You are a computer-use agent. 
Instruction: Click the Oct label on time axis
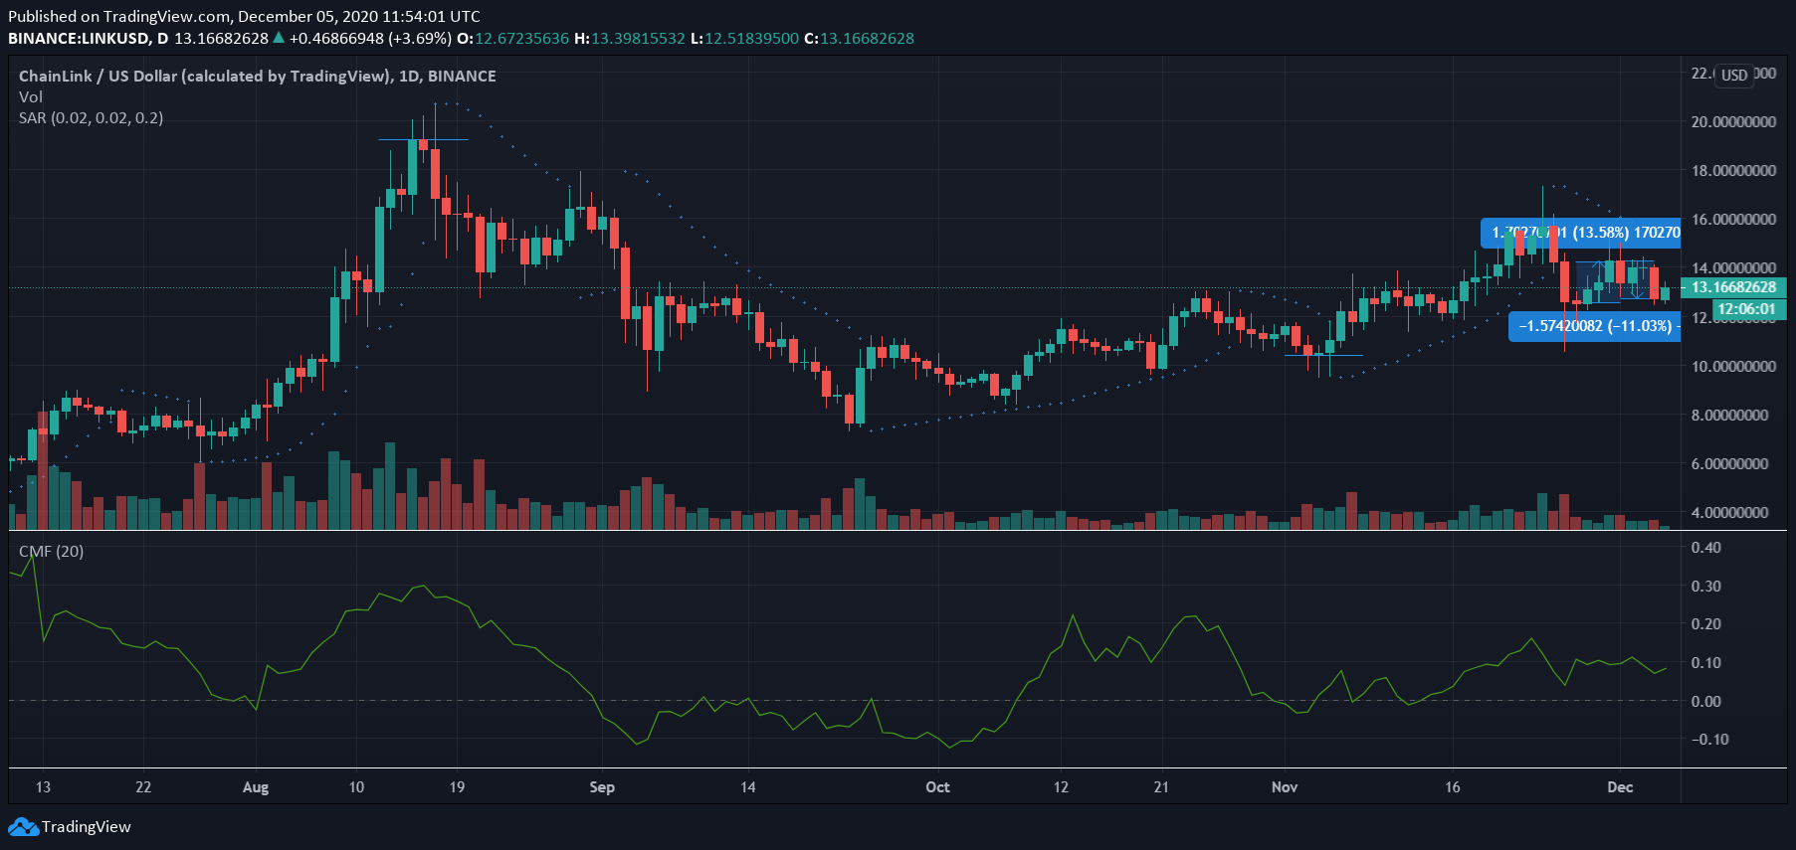(937, 786)
